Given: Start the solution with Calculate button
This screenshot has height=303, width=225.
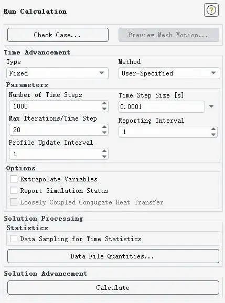Looking at the screenshot, I should (113, 288).
